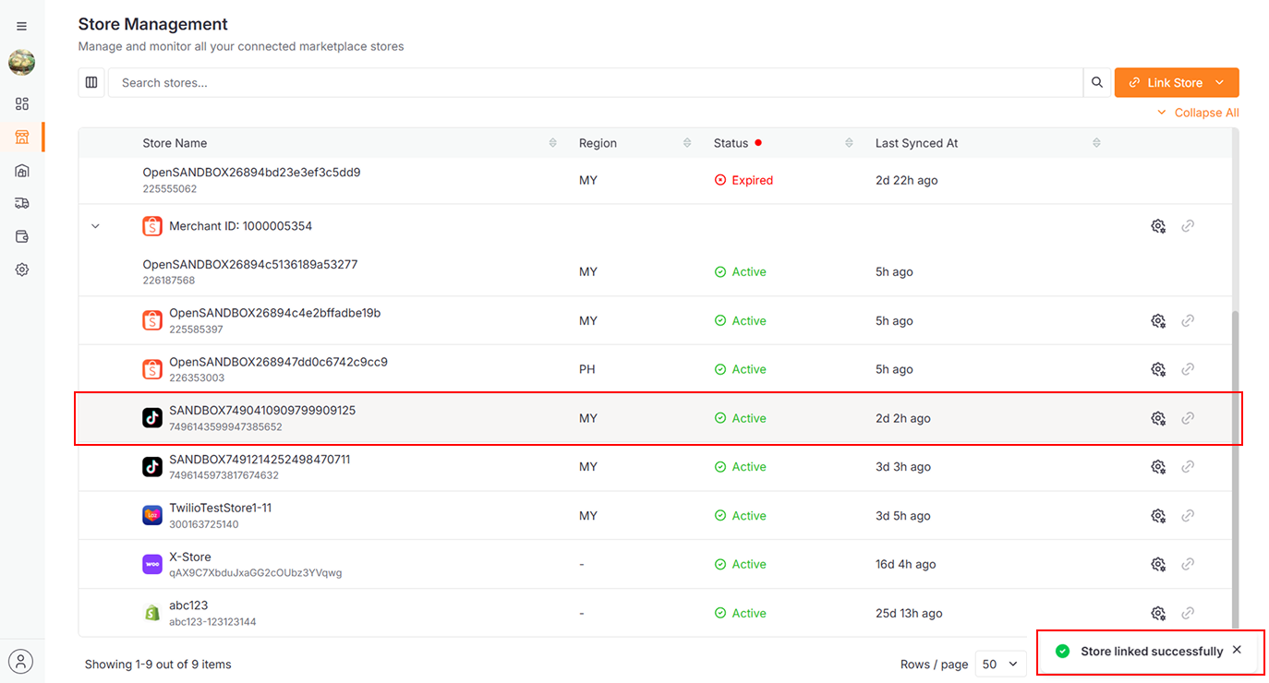Click the search magnifier icon
Screen dimensions: 1269x683
[1096, 82]
